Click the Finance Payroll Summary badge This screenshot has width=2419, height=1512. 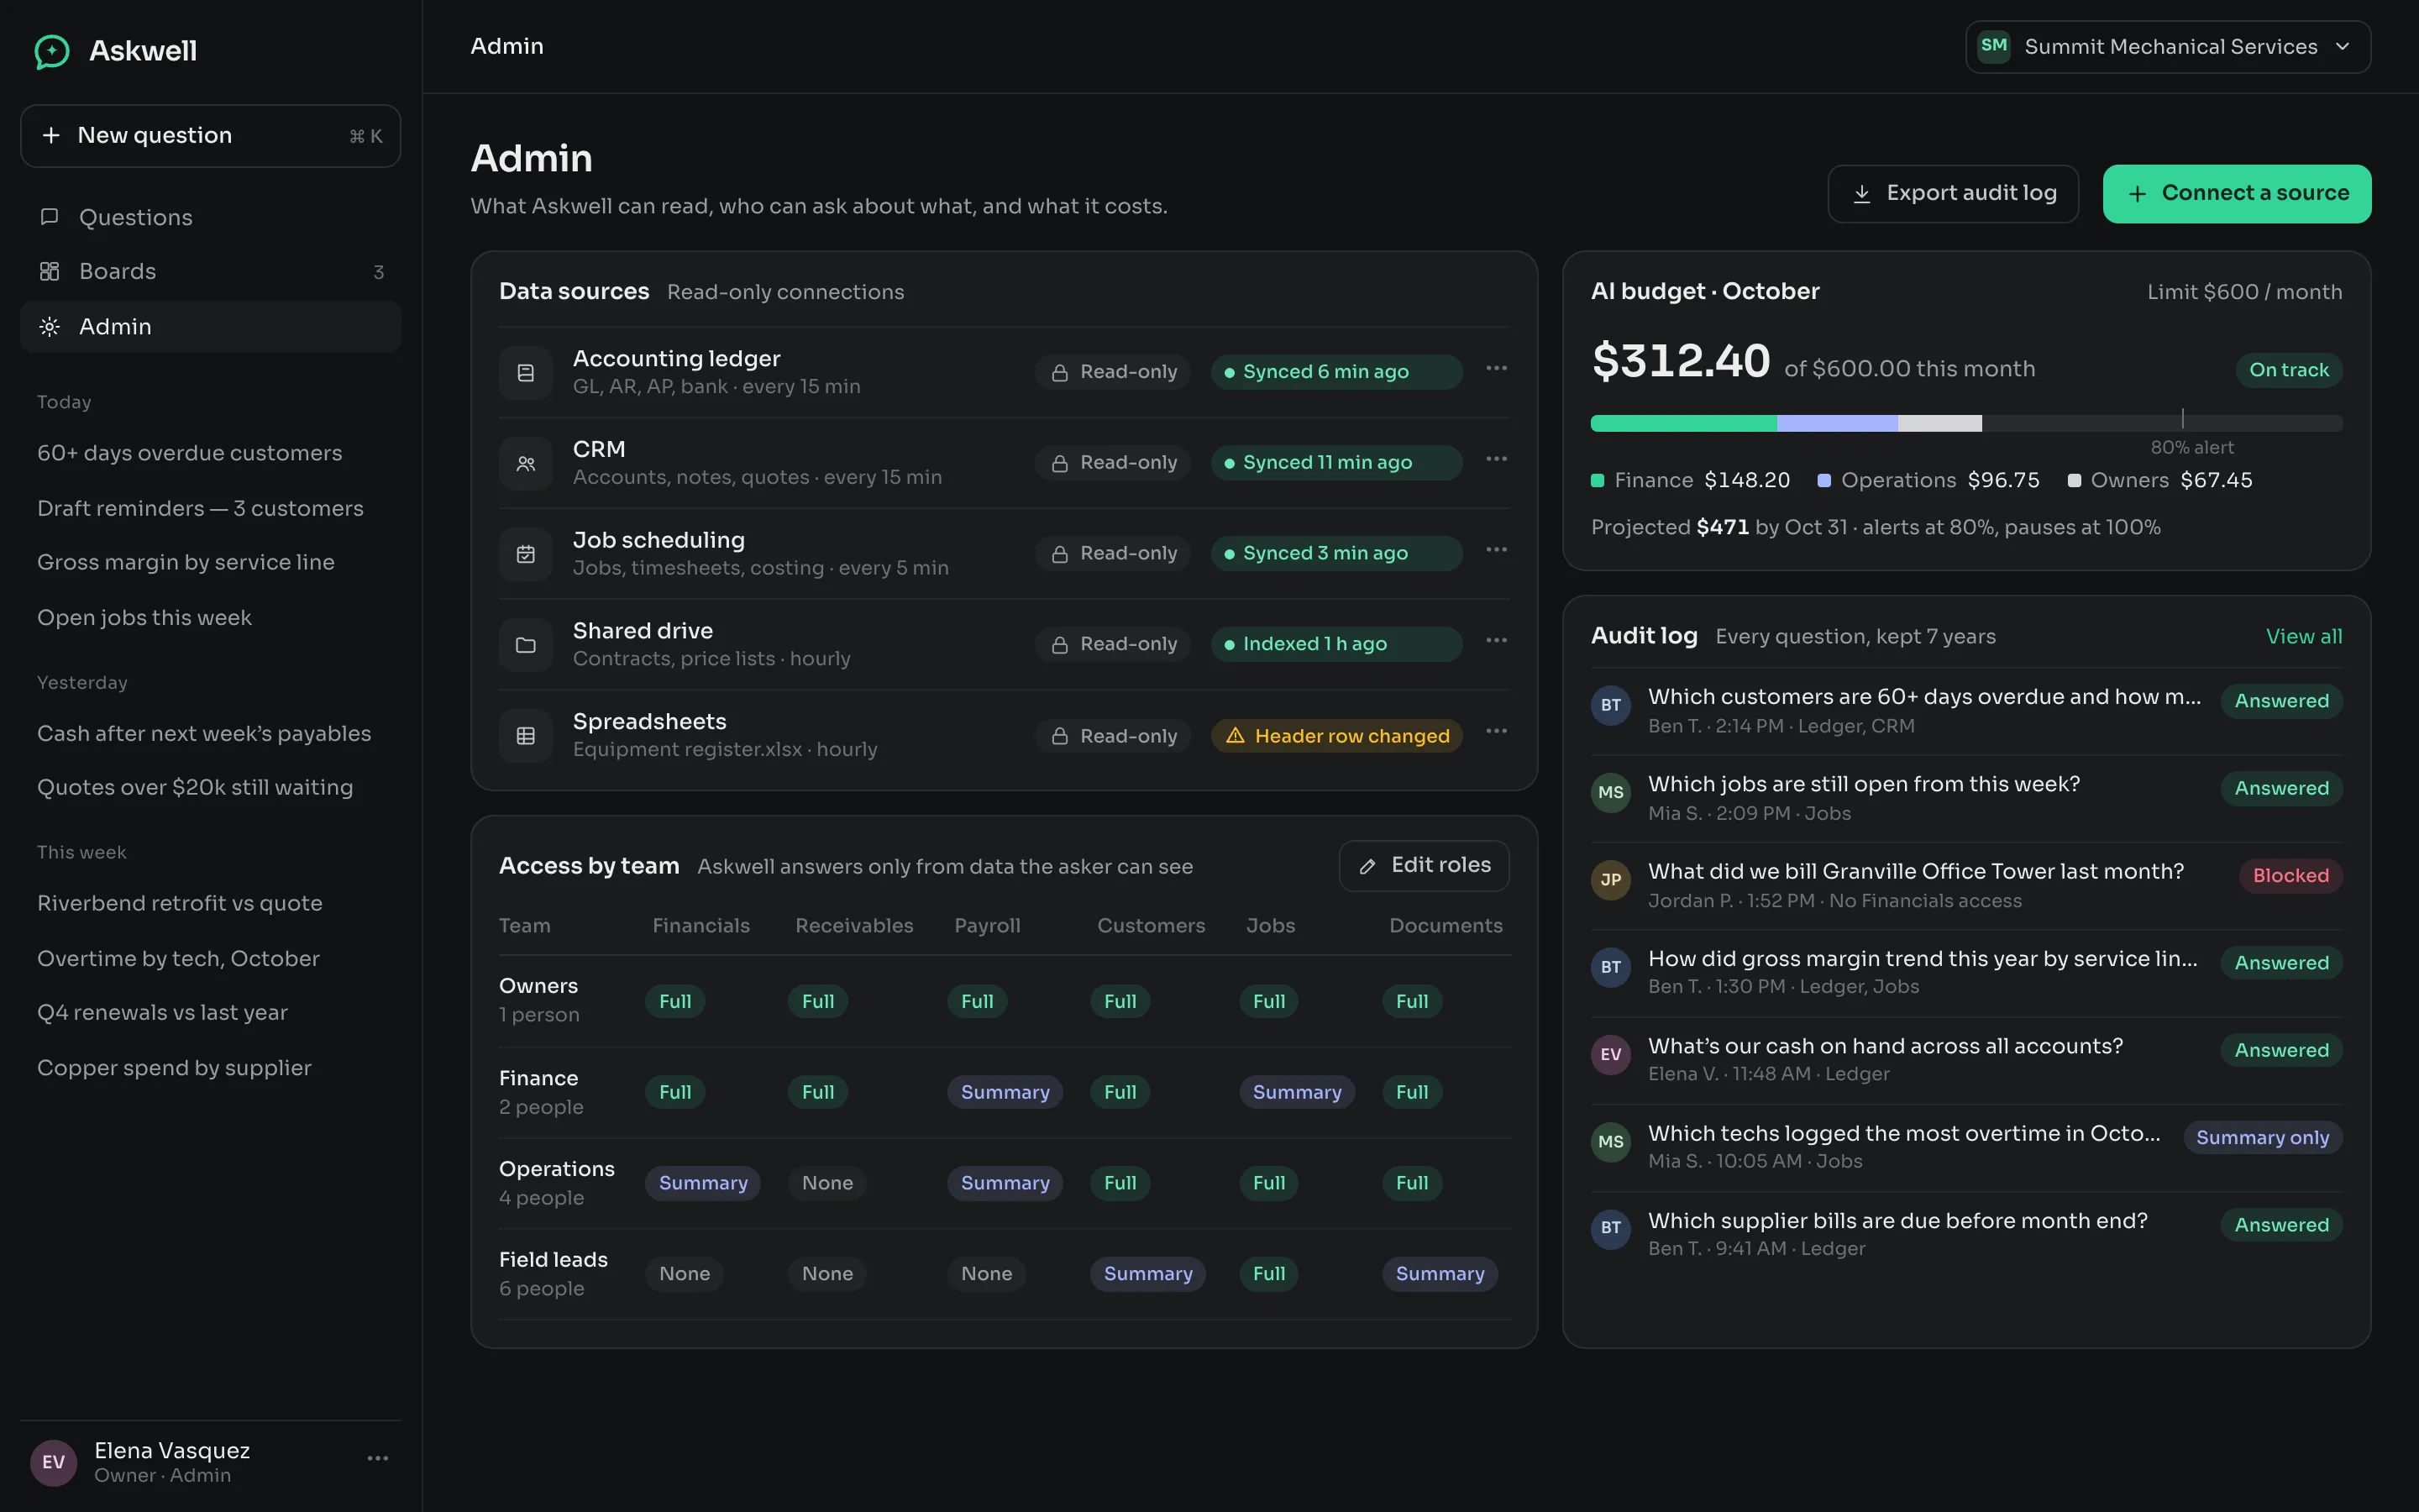pos(1005,1093)
